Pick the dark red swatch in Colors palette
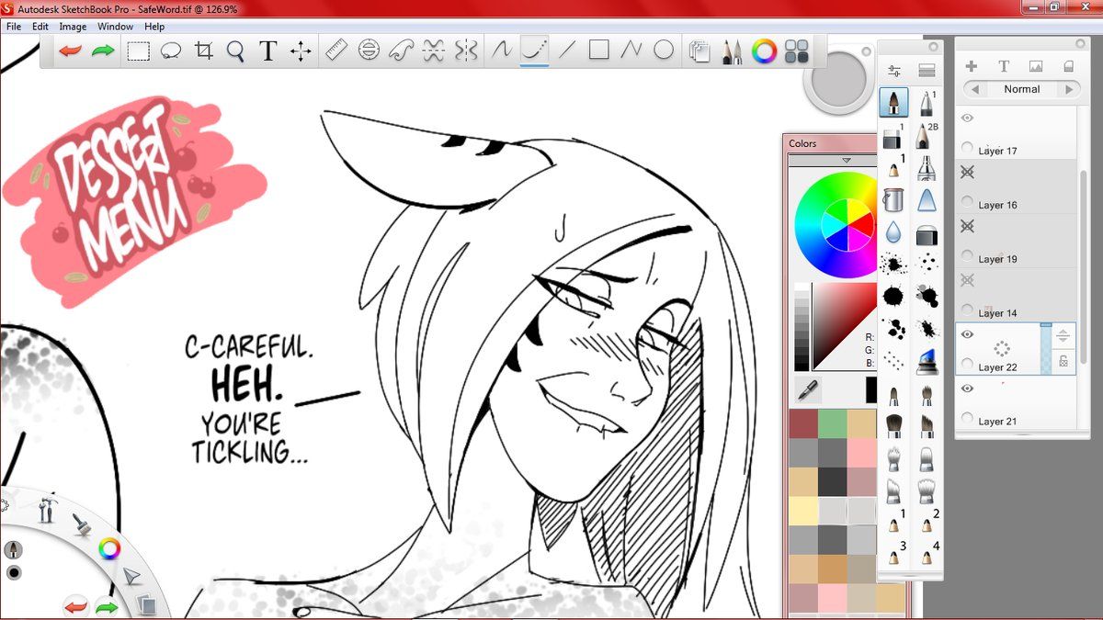1103x620 pixels. (x=802, y=423)
